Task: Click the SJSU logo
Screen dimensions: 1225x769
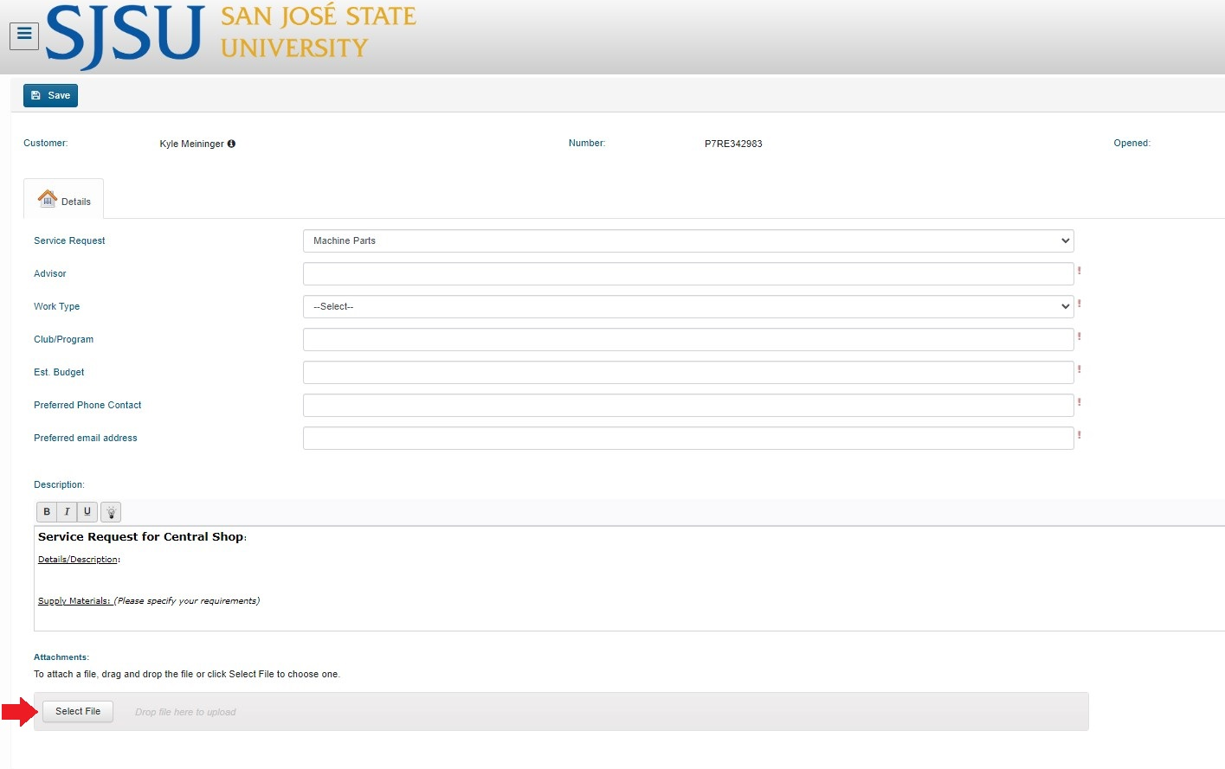Action: click(x=126, y=35)
